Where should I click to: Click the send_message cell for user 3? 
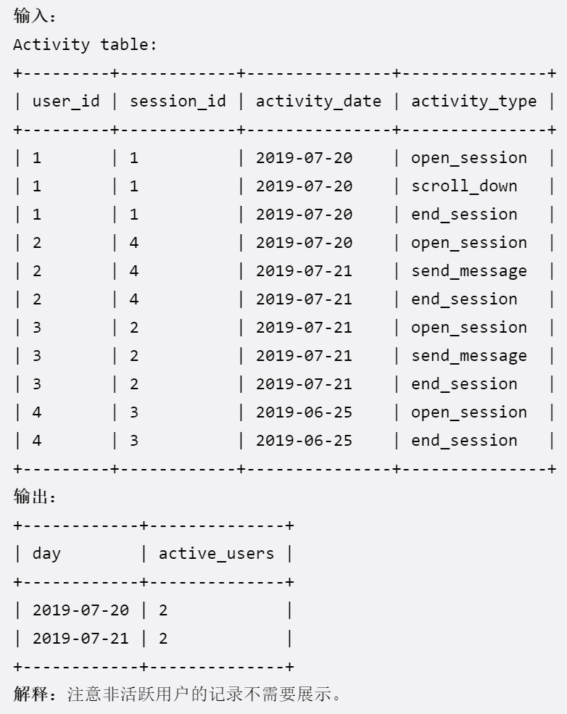pos(469,356)
